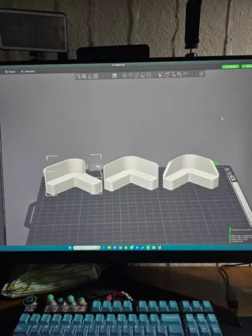This screenshot has width=252, height=336.
Task: Select the Cut tool in toolbar
Action: pos(149,75)
